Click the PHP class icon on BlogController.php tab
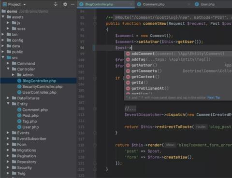Image resolution: width=232 pixels, height=178 pixels. pyautogui.click(x=82, y=4)
